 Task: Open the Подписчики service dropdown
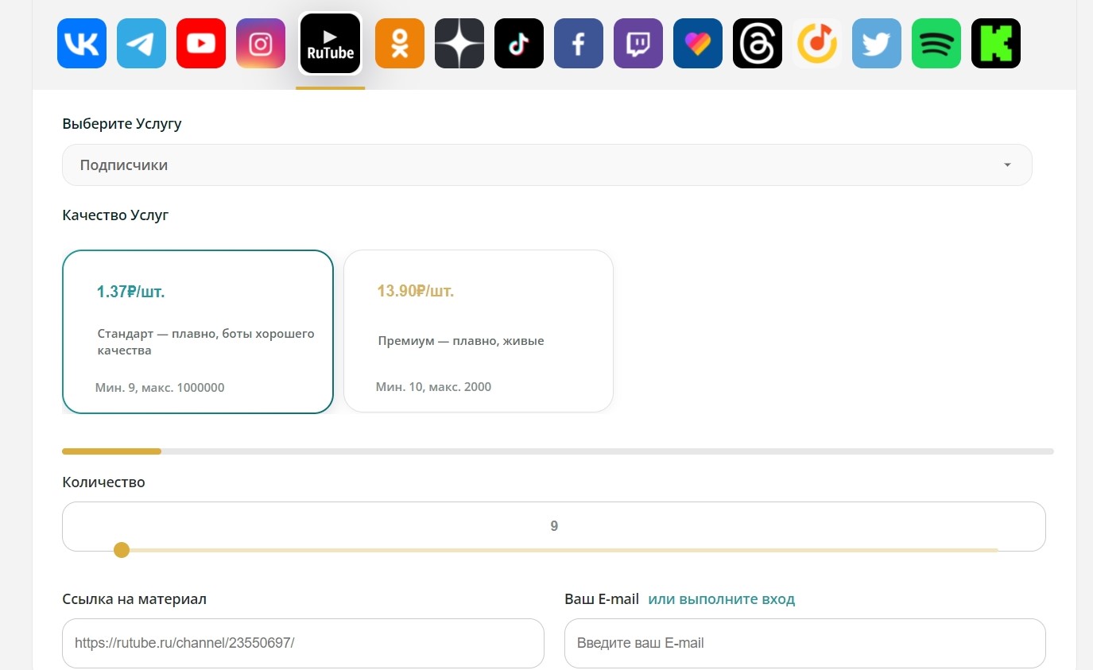547,165
